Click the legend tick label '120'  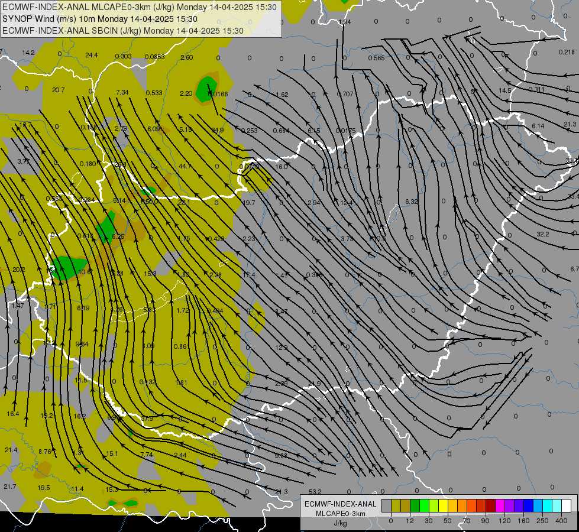(x=504, y=521)
